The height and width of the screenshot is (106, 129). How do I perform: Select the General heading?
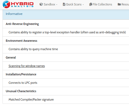(11, 57)
